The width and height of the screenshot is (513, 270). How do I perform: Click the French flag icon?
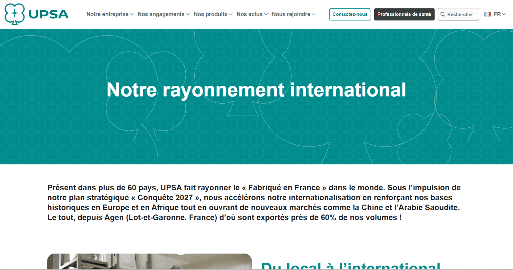click(x=487, y=14)
